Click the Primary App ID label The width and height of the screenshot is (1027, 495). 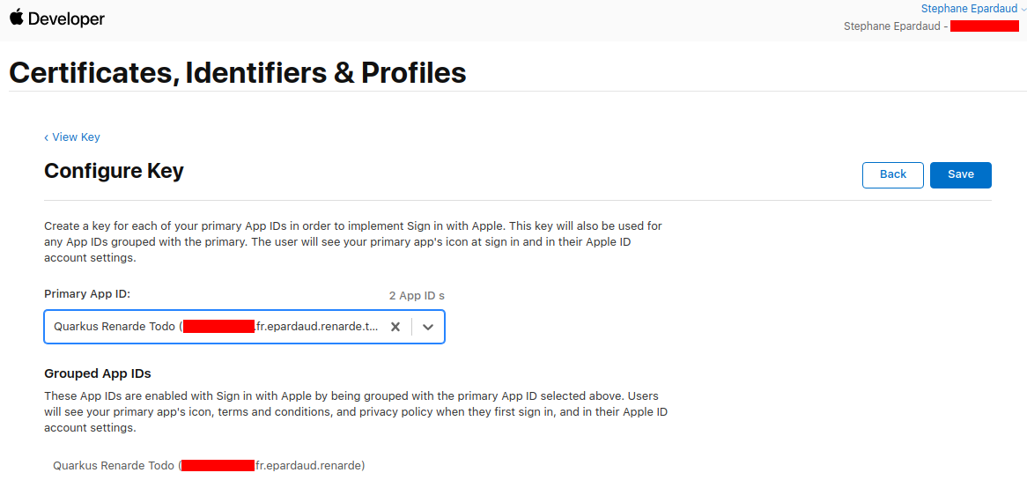pos(87,294)
